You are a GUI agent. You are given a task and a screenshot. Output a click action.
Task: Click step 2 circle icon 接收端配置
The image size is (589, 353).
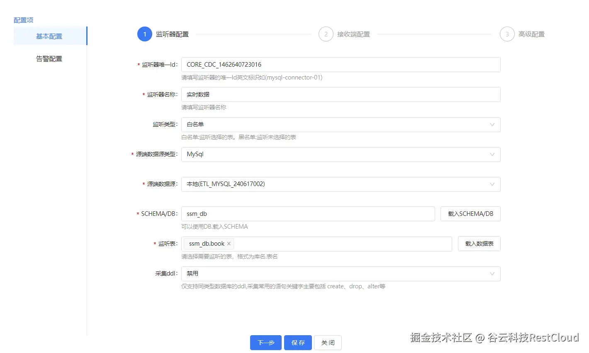coord(326,34)
